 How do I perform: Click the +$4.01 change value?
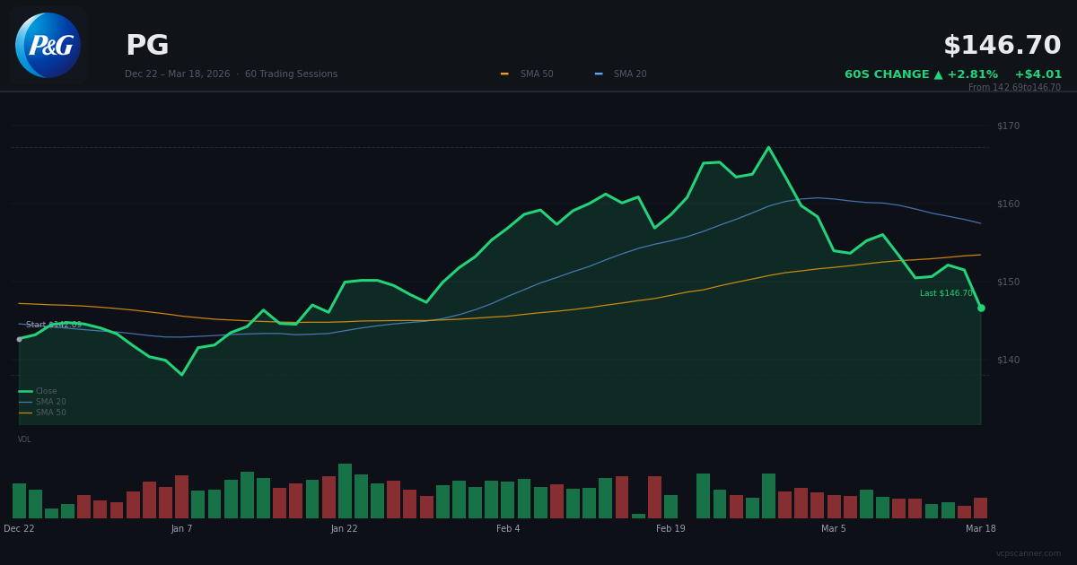(x=1038, y=74)
